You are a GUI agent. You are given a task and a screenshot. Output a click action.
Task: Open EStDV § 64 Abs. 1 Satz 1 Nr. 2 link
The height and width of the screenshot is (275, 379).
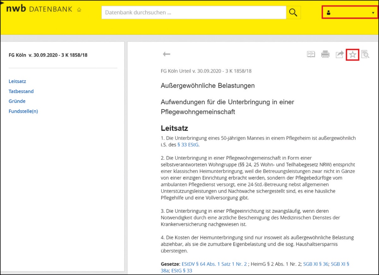pos(214,264)
